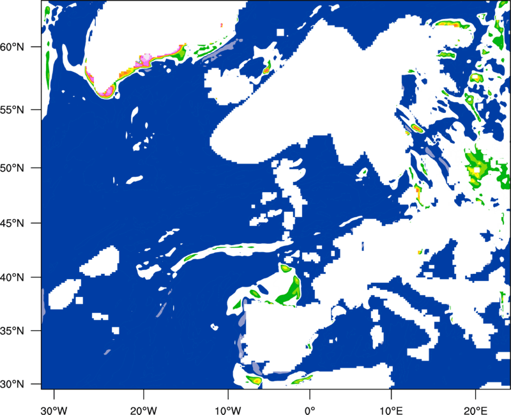The width and height of the screenshot is (511, 415).
Task: Click the 45°N latitude label
Action: coord(12,223)
